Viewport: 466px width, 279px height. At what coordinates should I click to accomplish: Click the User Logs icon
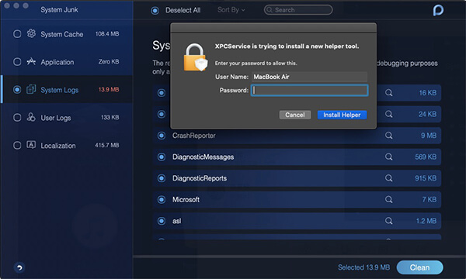click(x=31, y=117)
